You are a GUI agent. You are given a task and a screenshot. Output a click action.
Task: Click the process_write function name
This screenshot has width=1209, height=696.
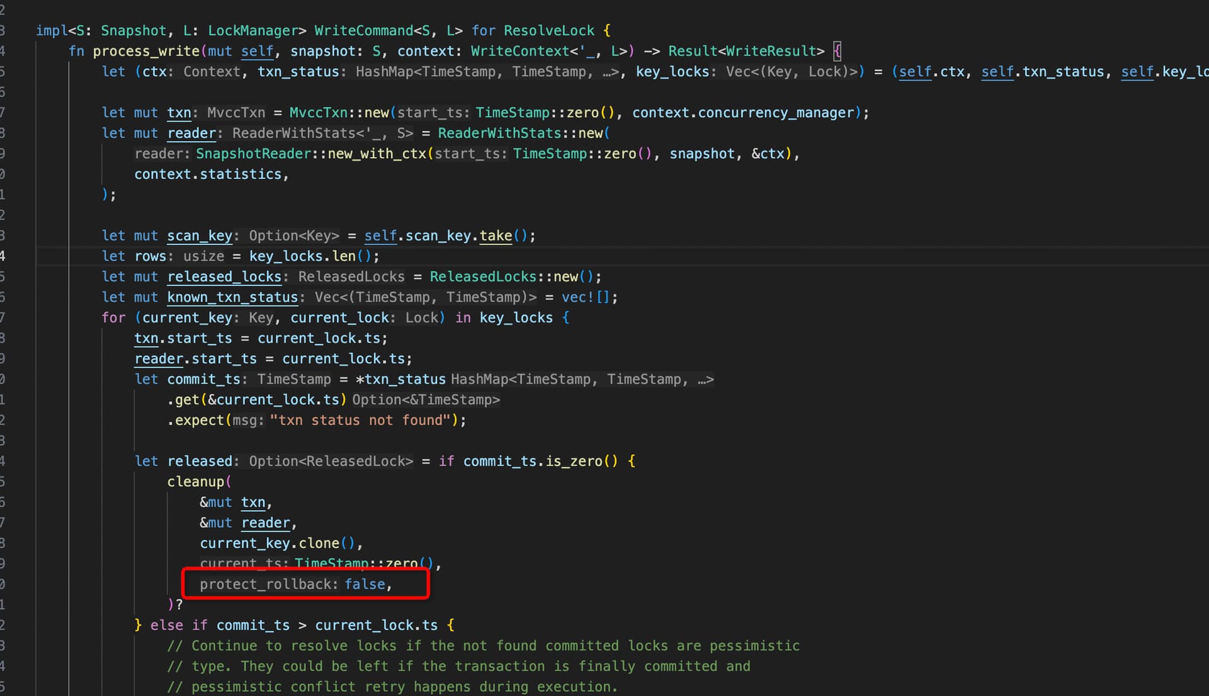(x=145, y=51)
